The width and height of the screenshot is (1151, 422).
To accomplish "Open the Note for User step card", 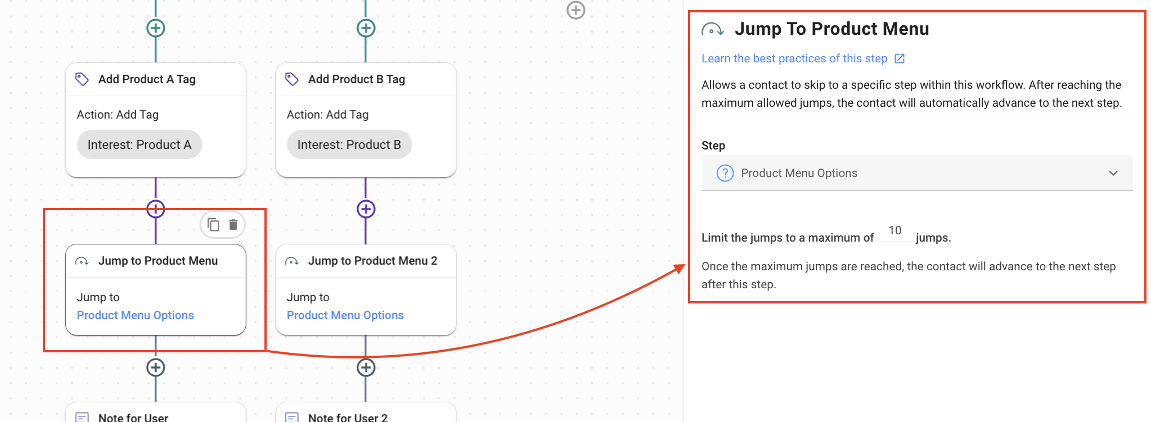I will pyautogui.click(x=156, y=415).
